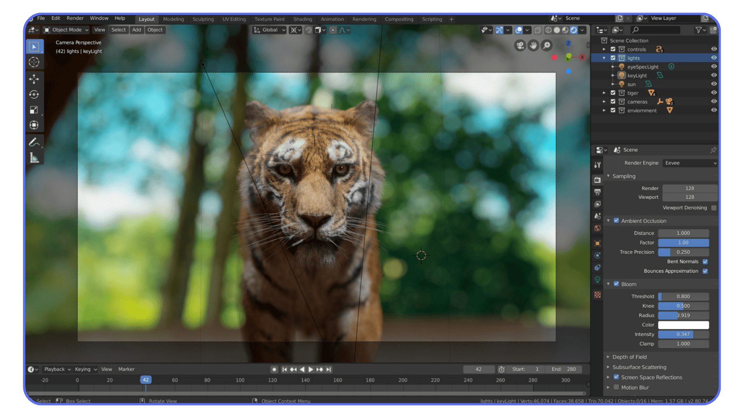Open the World Properties tab
This screenshot has height=418, width=744.
pos(597,228)
